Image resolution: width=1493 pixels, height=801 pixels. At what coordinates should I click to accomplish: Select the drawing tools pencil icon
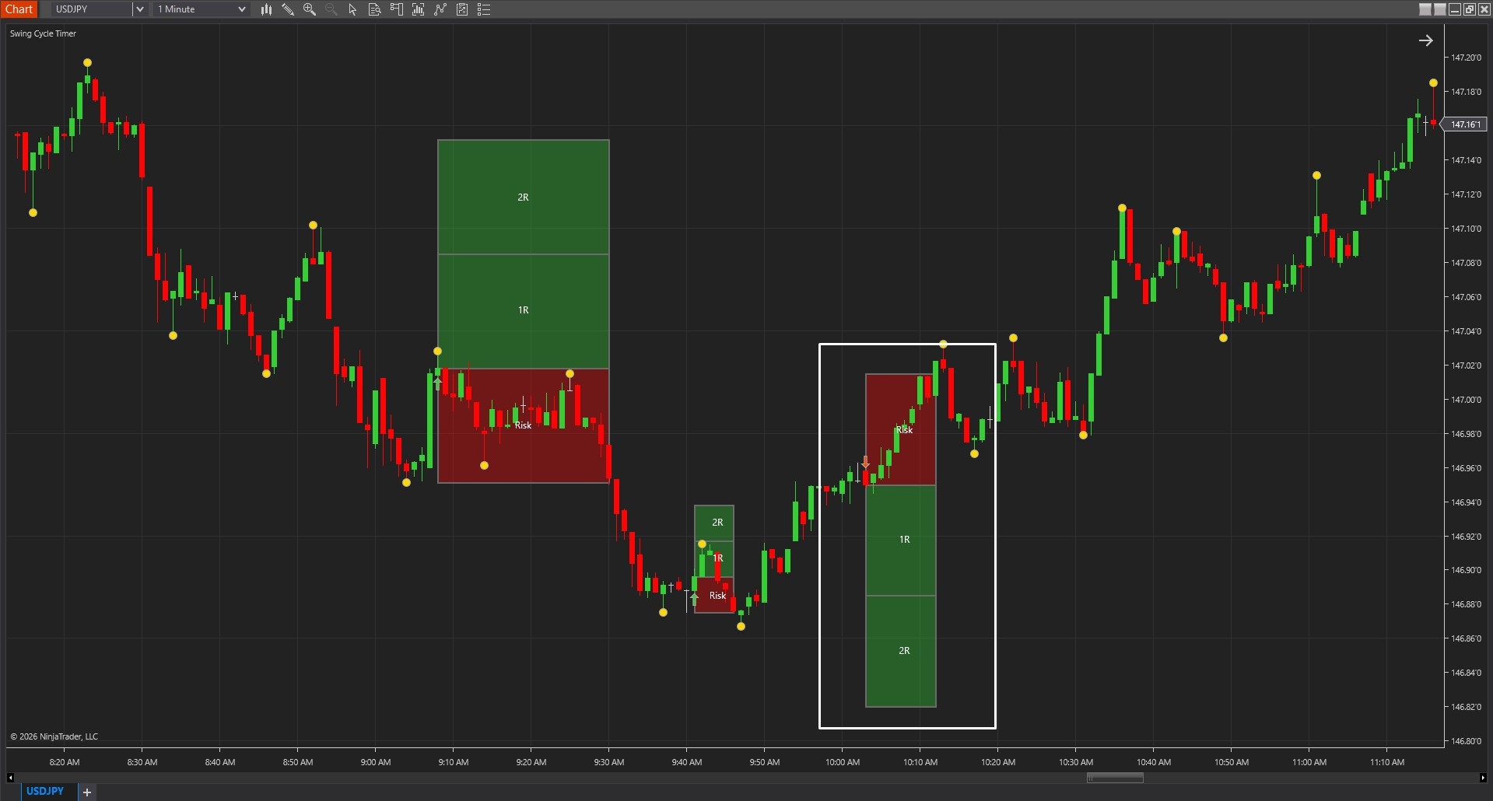pos(288,9)
